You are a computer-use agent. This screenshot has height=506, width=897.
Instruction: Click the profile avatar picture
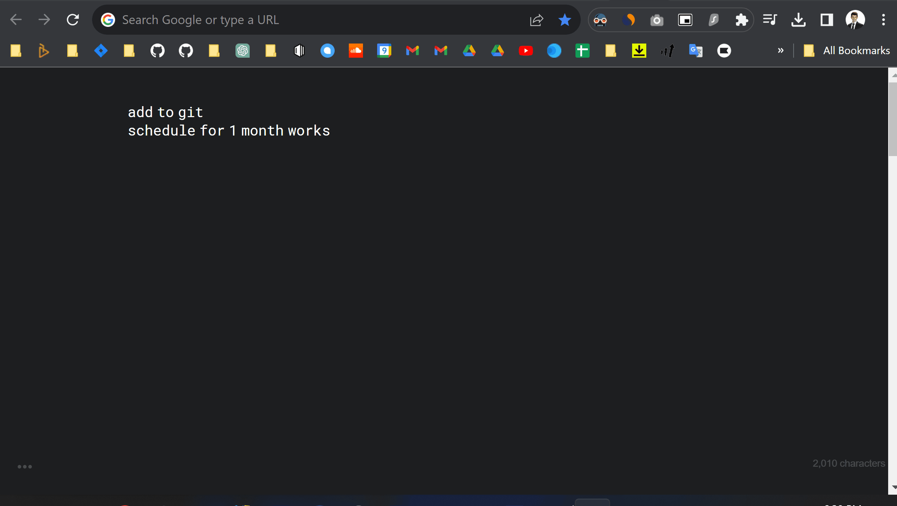(855, 20)
